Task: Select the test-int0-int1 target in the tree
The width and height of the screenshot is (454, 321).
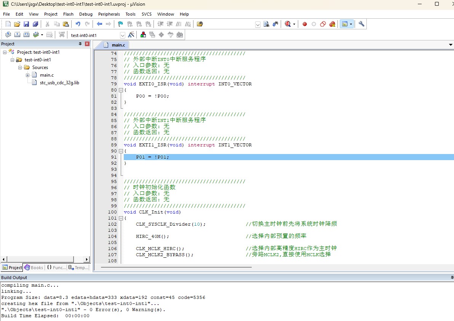Action: [x=38, y=60]
